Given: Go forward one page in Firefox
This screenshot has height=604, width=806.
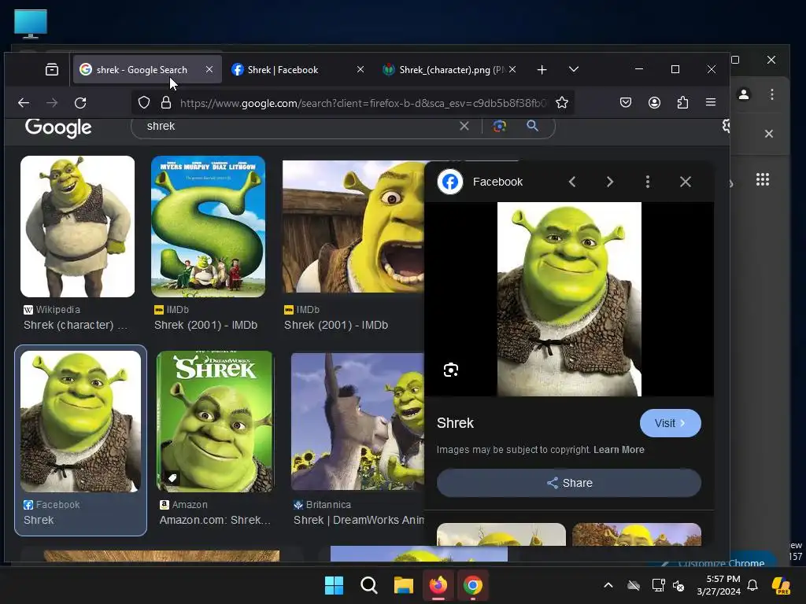Looking at the screenshot, I should coord(52,103).
